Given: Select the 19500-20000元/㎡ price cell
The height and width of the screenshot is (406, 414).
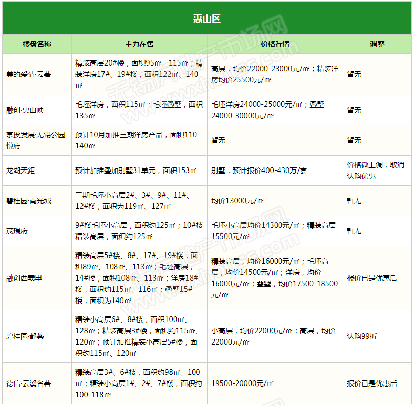Looking at the screenshot, I should pyautogui.click(x=242, y=383).
